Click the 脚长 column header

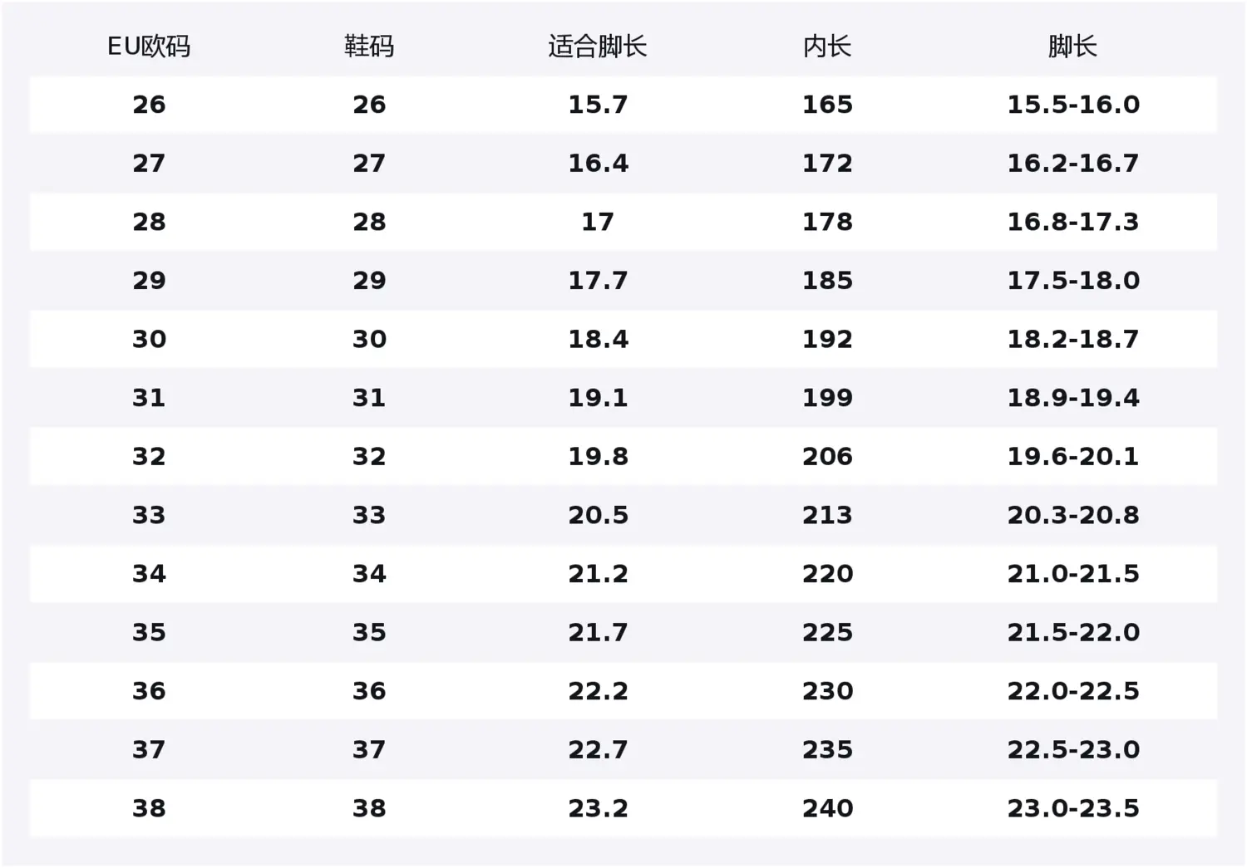[1072, 47]
